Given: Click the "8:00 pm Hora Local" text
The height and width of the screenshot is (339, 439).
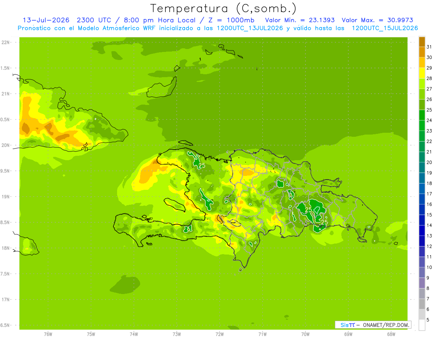Looking at the screenshot, I should [x=160, y=20].
